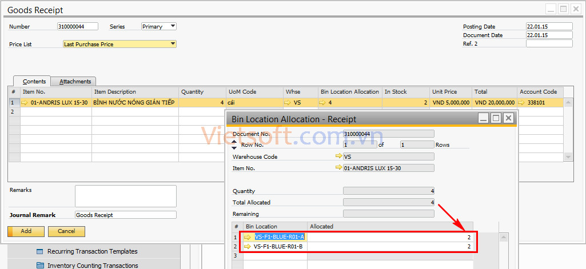
Task: Click link arrow for bin VS-F1-BLUE-R01-B
Action: coord(248,247)
